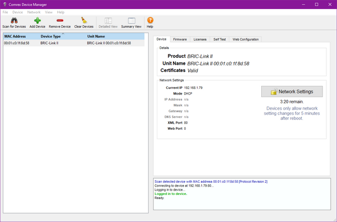This screenshot has height=222, width=337.
Task: Click the Web Port value 0
Action: click(185, 129)
